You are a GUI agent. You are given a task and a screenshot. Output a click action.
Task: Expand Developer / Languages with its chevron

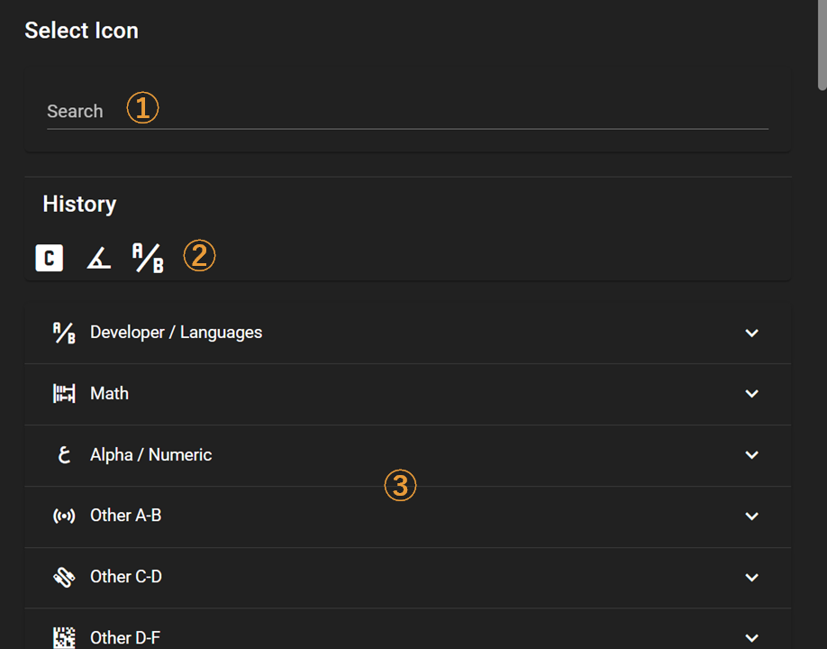(x=751, y=333)
